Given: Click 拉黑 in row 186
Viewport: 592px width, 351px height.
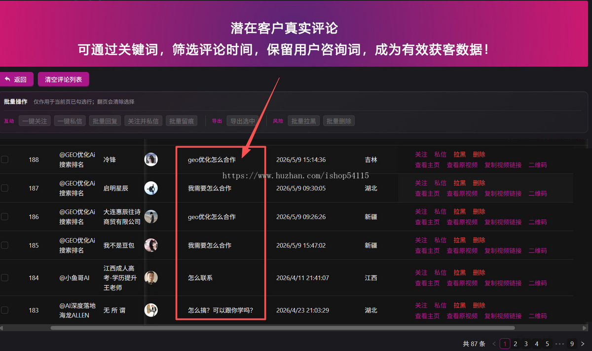Looking at the screenshot, I should [460, 212].
